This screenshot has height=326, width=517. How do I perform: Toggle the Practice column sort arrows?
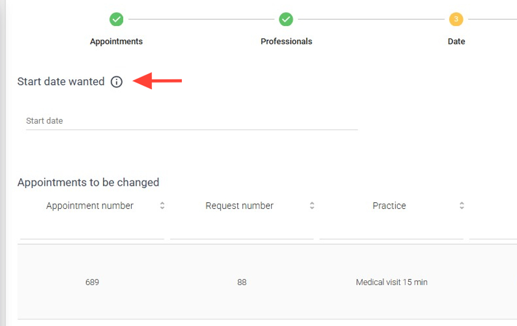(x=462, y=205)
